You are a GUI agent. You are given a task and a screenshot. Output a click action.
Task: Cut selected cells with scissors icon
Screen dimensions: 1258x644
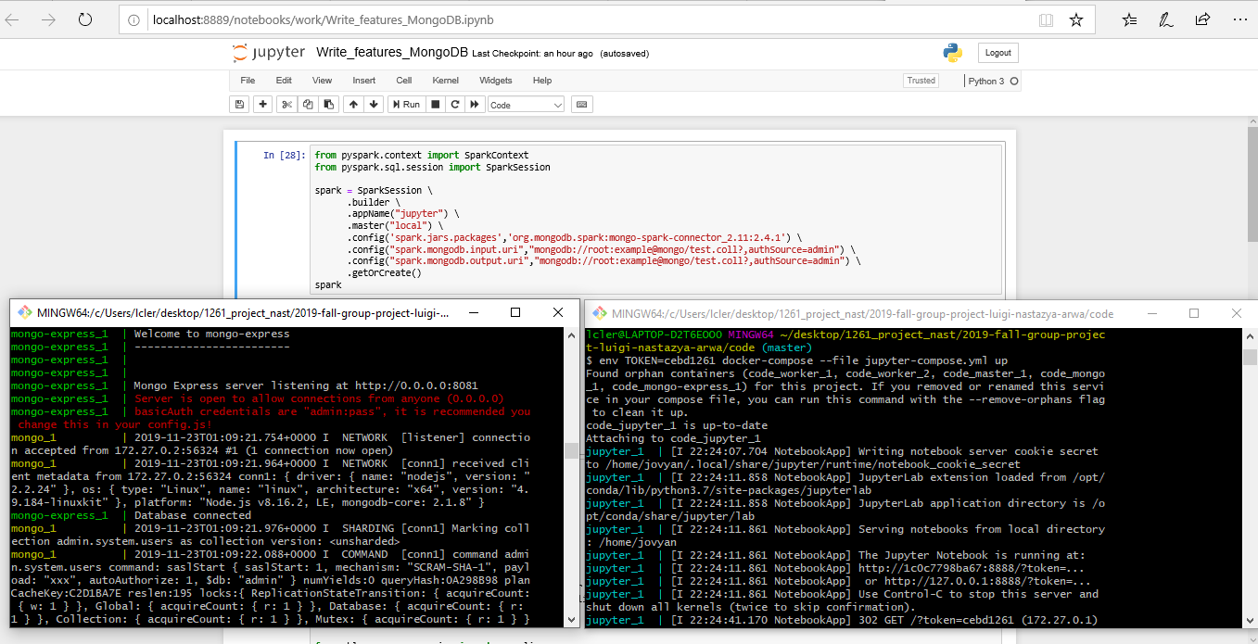coord(286,105)
